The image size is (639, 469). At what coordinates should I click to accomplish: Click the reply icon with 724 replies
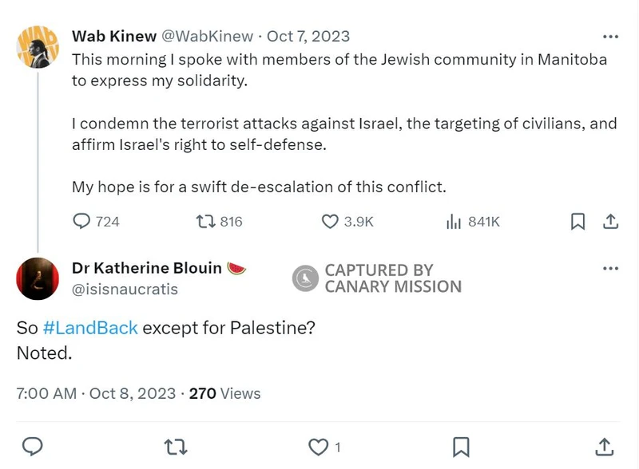tap(82, 222)
